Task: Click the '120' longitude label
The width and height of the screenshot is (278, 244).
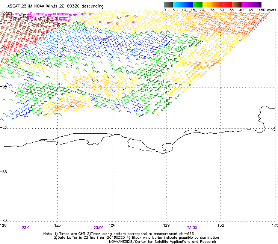Action: click(x=3, y=225)
